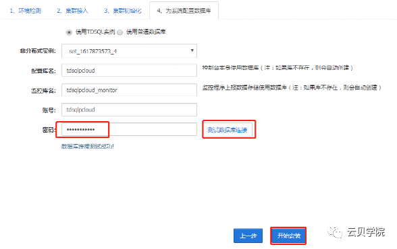Click the 控制台本身使用数据库 hint text
The height and width of the screenshot is (249, 397).
point(277,67)
